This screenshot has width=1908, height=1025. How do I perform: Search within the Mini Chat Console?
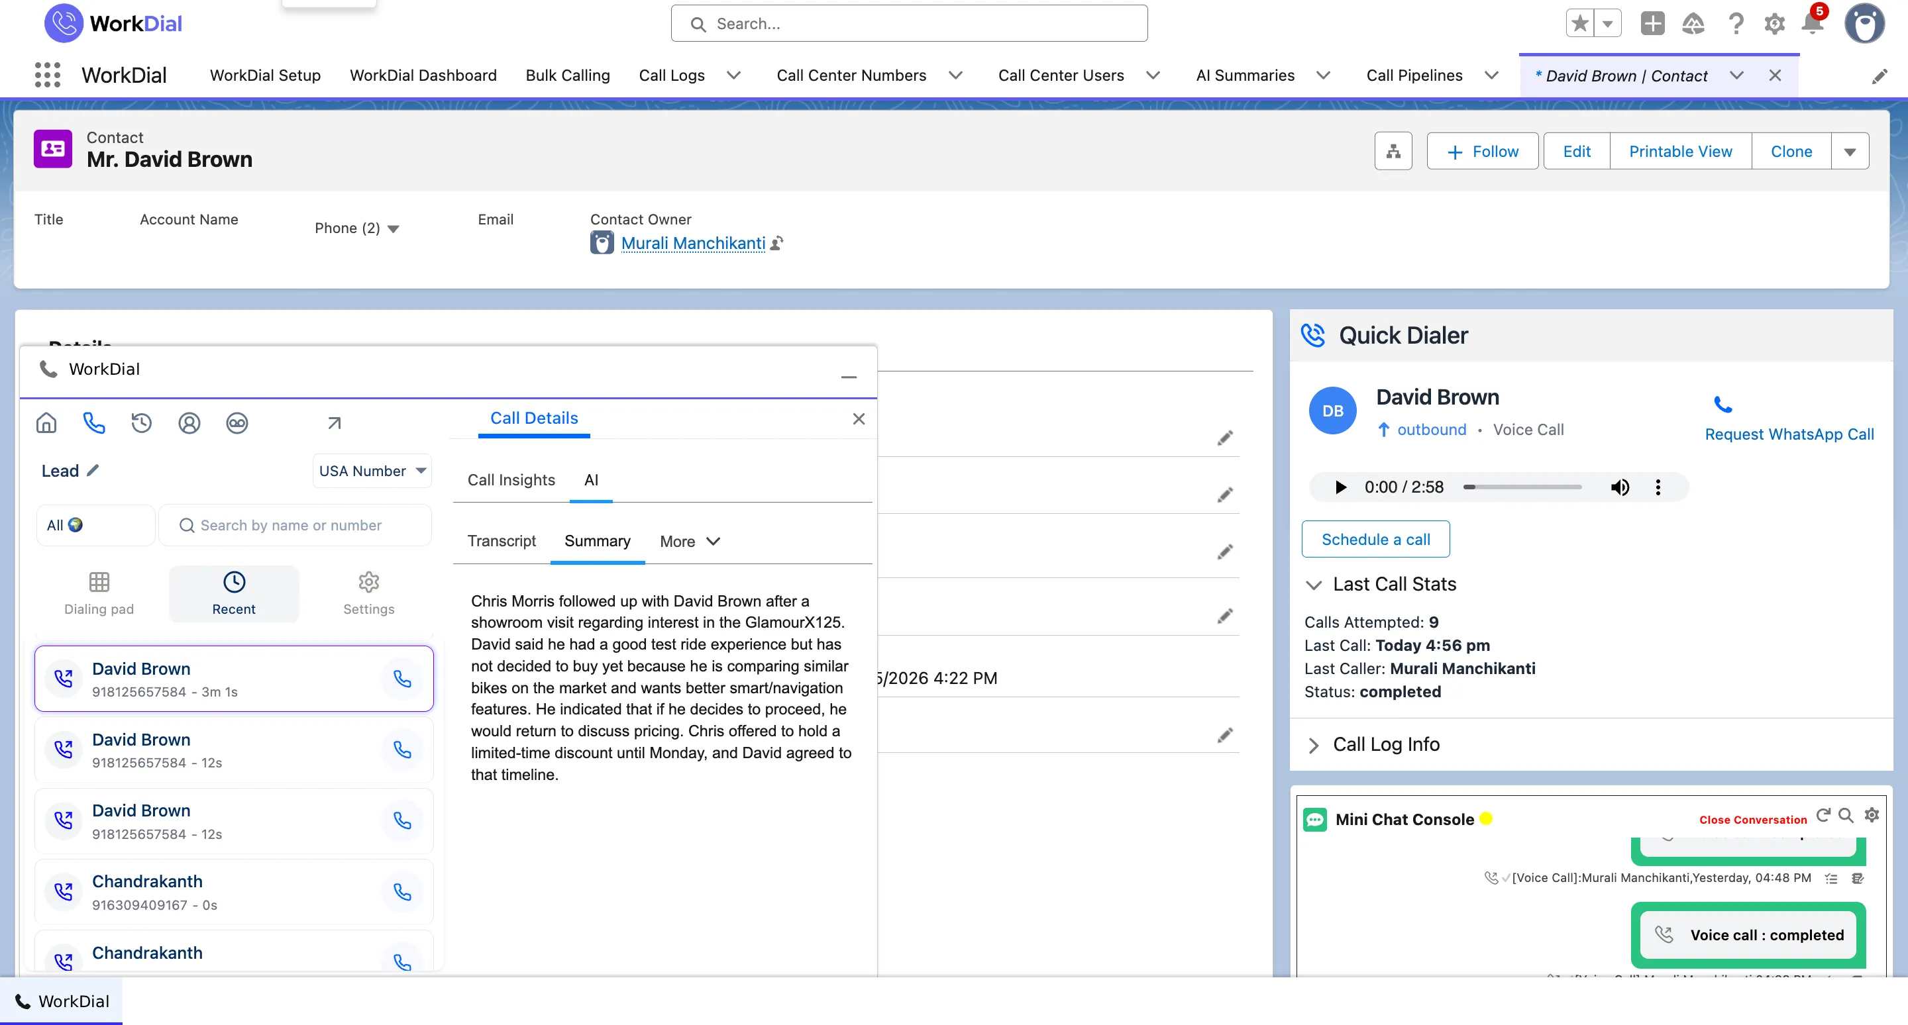coord(1846,815)
